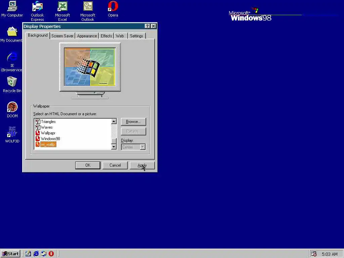This screenshot has height=258, width=344.
Task: Switch to the Web tab
Action: click(x=120, y=36)
